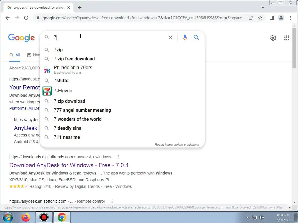
Task: Expand the tab search chevron
Action: [x=263, y=8]
